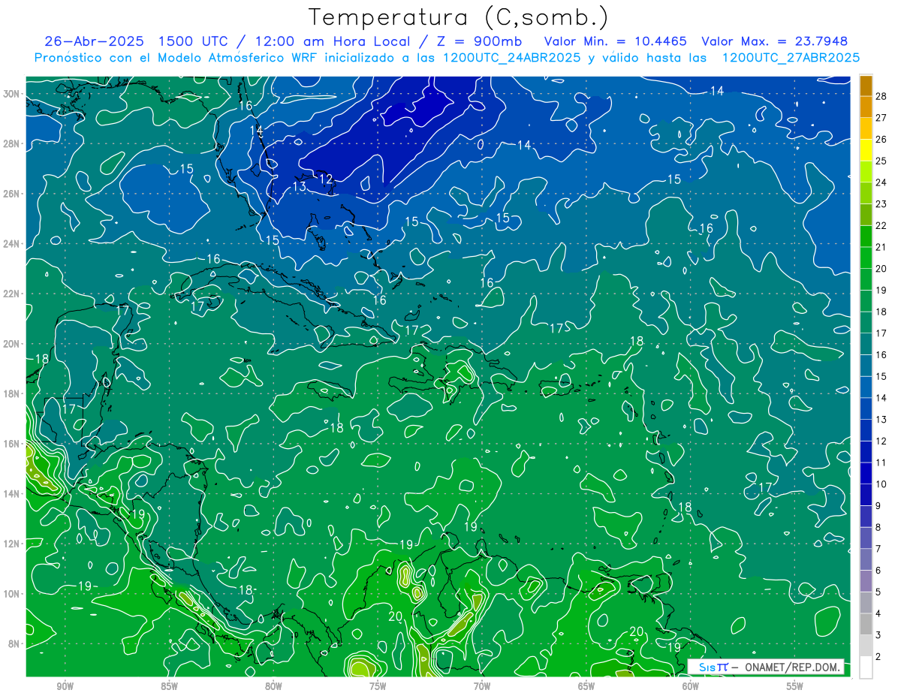Click the longitude axis label 90W
Image resolution: width=901 pixels, height=696 pixels.
click(x=65, y=686)
